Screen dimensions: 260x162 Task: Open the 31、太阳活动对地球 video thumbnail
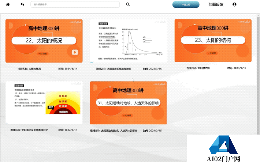(128, 103)
